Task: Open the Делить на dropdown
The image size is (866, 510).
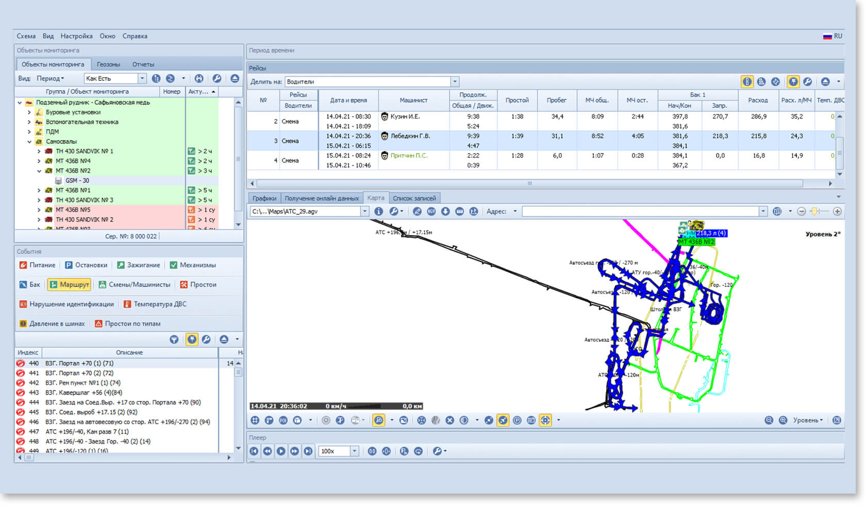Action: (x=455, y=82)
